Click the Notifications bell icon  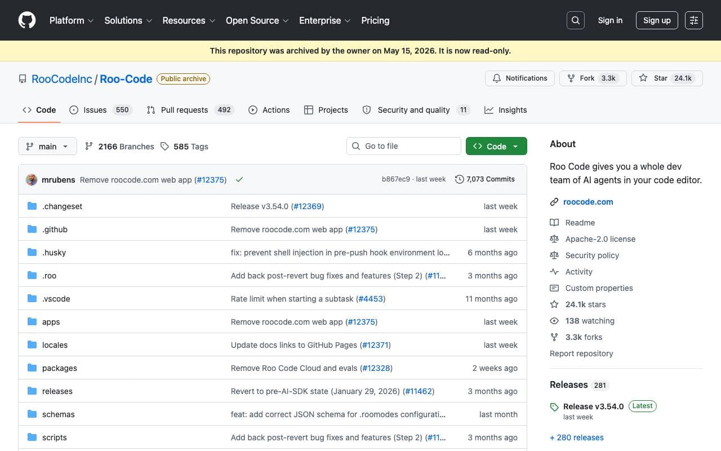(497, 78)
